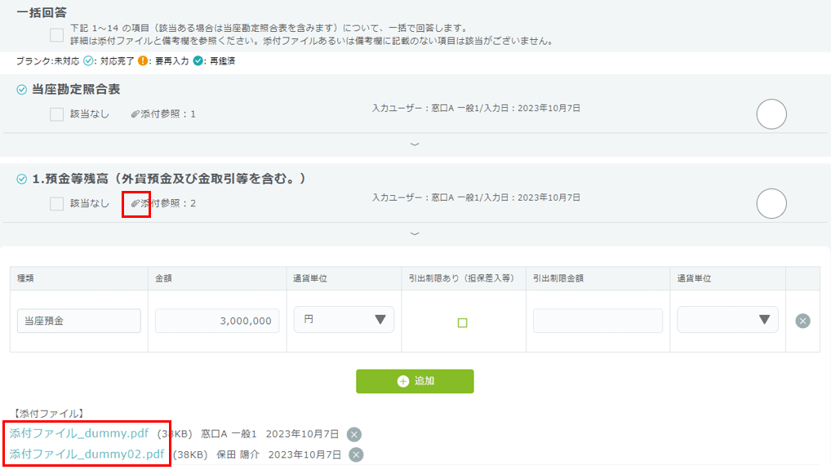Check the 一括回答 checkbox
Viewport: 831px width, 470px height.
click(56, 34)
